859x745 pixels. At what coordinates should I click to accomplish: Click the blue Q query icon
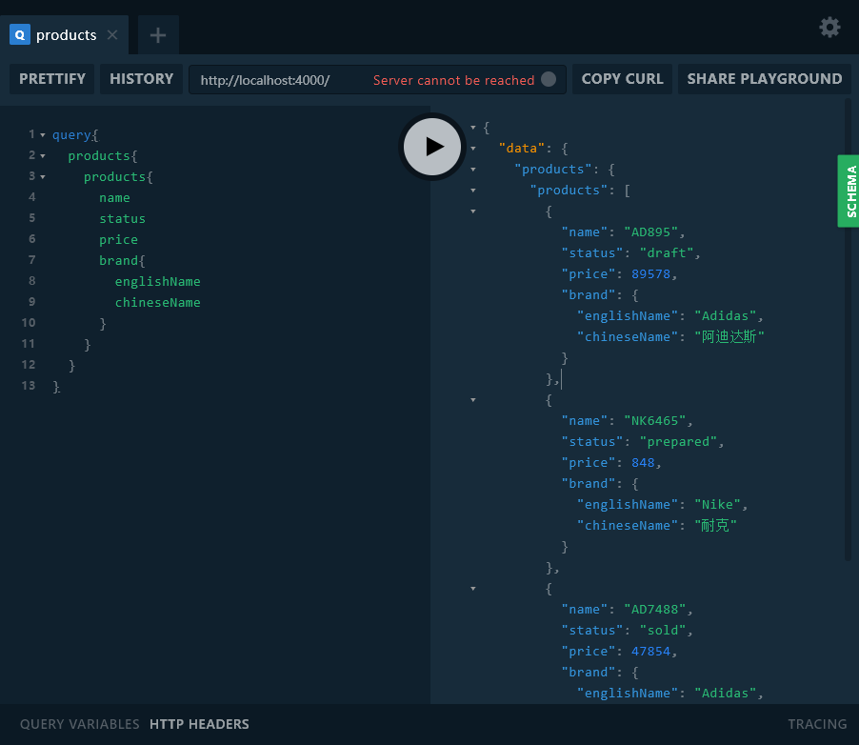point(20,35)
